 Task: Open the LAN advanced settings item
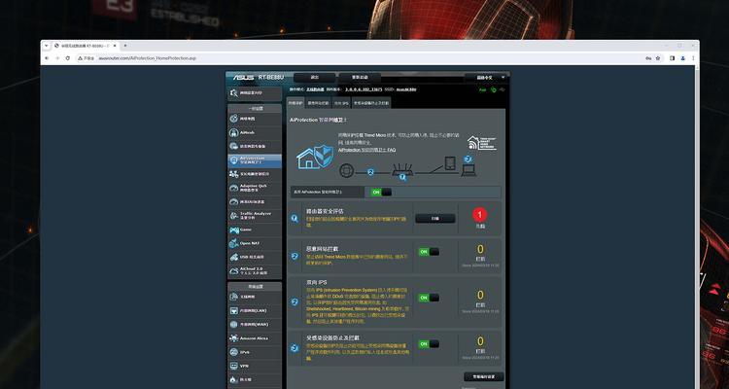tap(255, 310)
